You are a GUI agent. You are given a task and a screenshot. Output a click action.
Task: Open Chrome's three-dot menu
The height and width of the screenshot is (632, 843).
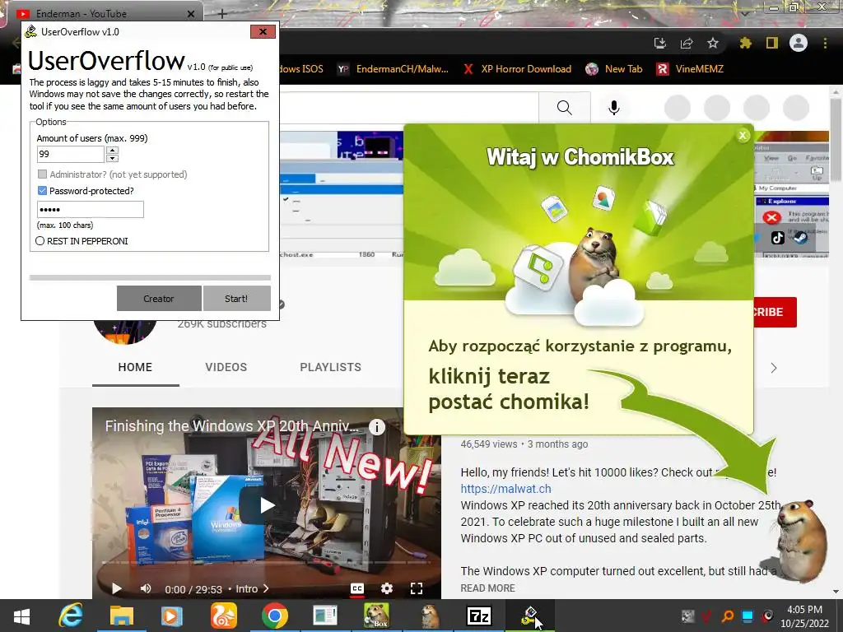point(825,43)
